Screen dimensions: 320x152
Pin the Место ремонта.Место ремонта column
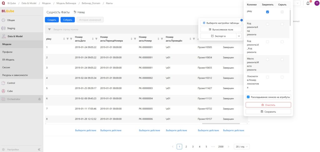pos(267,59)
